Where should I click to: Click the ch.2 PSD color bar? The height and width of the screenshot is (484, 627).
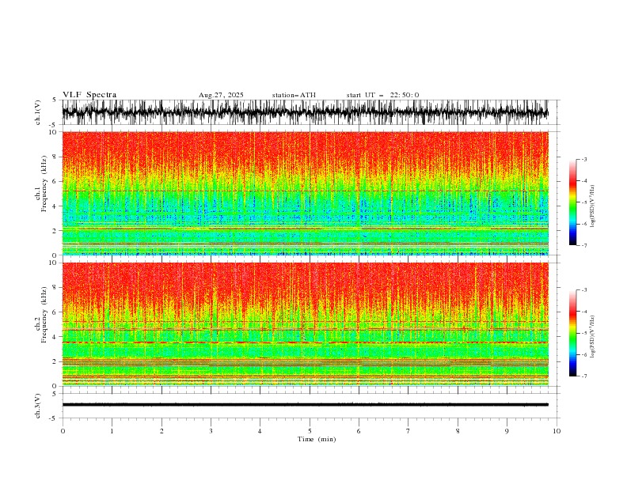pyautogui.click(x=572, y=333)
